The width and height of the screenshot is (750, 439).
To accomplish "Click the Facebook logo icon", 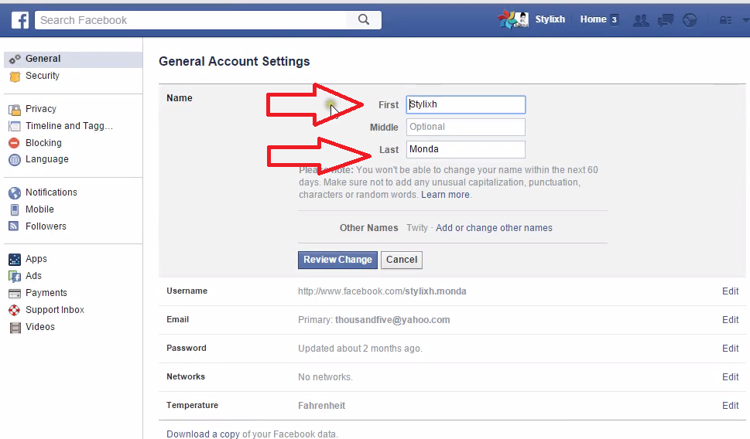I will tap(20, 20).
